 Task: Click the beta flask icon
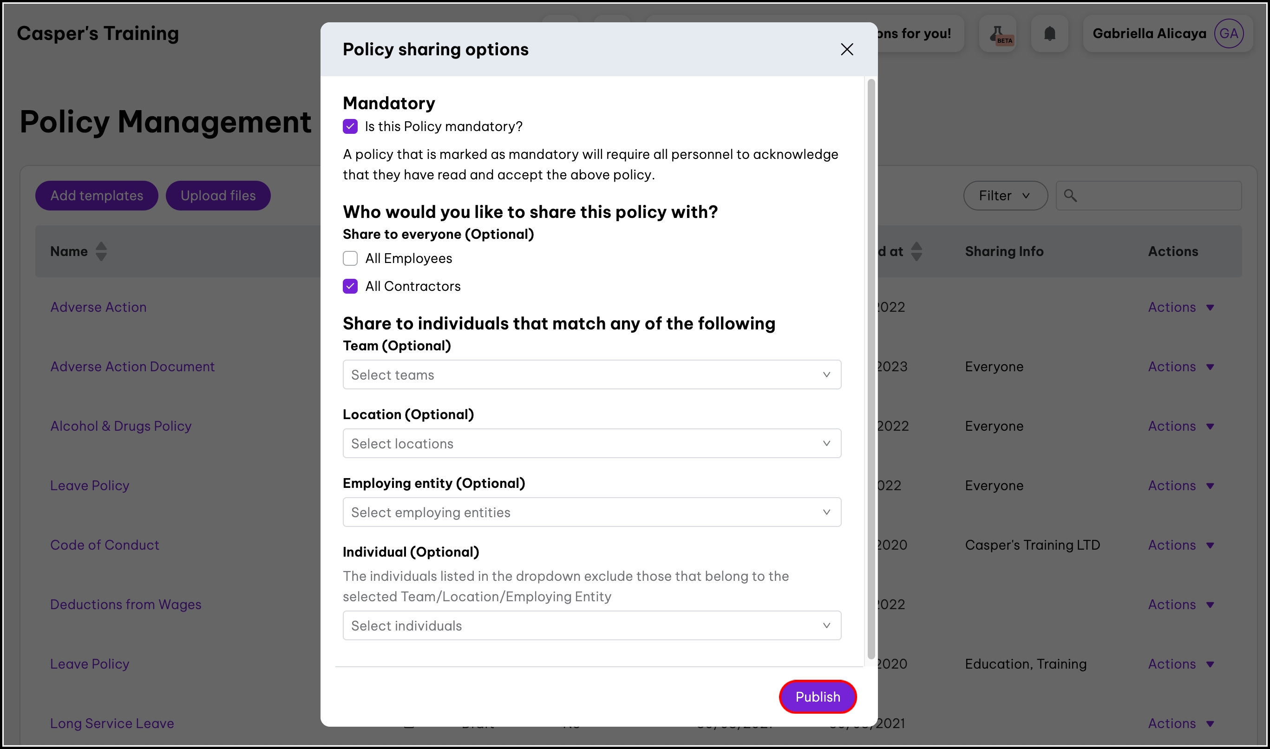pos(997,33)
